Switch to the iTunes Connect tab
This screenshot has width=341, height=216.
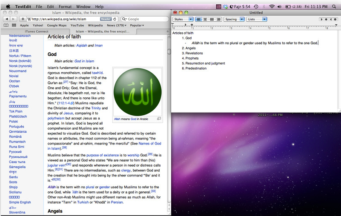tap(36, 31)
